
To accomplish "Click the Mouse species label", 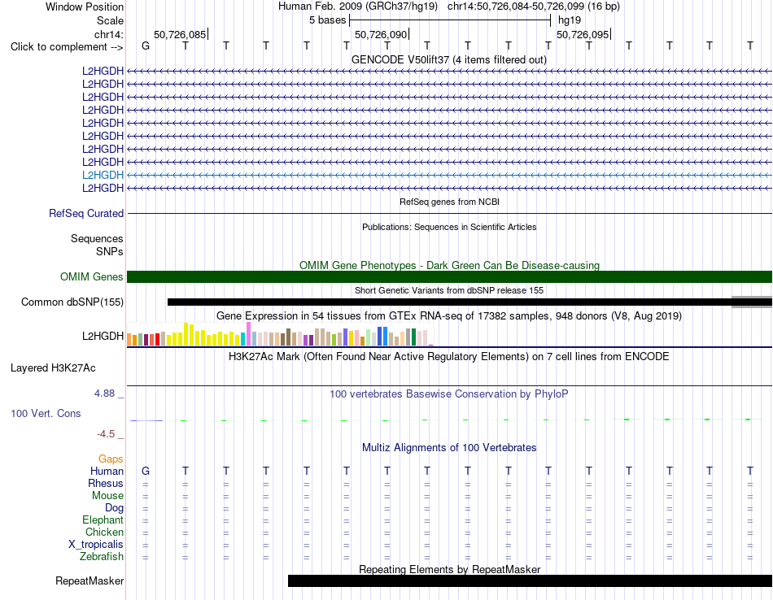I will point(107,496).
